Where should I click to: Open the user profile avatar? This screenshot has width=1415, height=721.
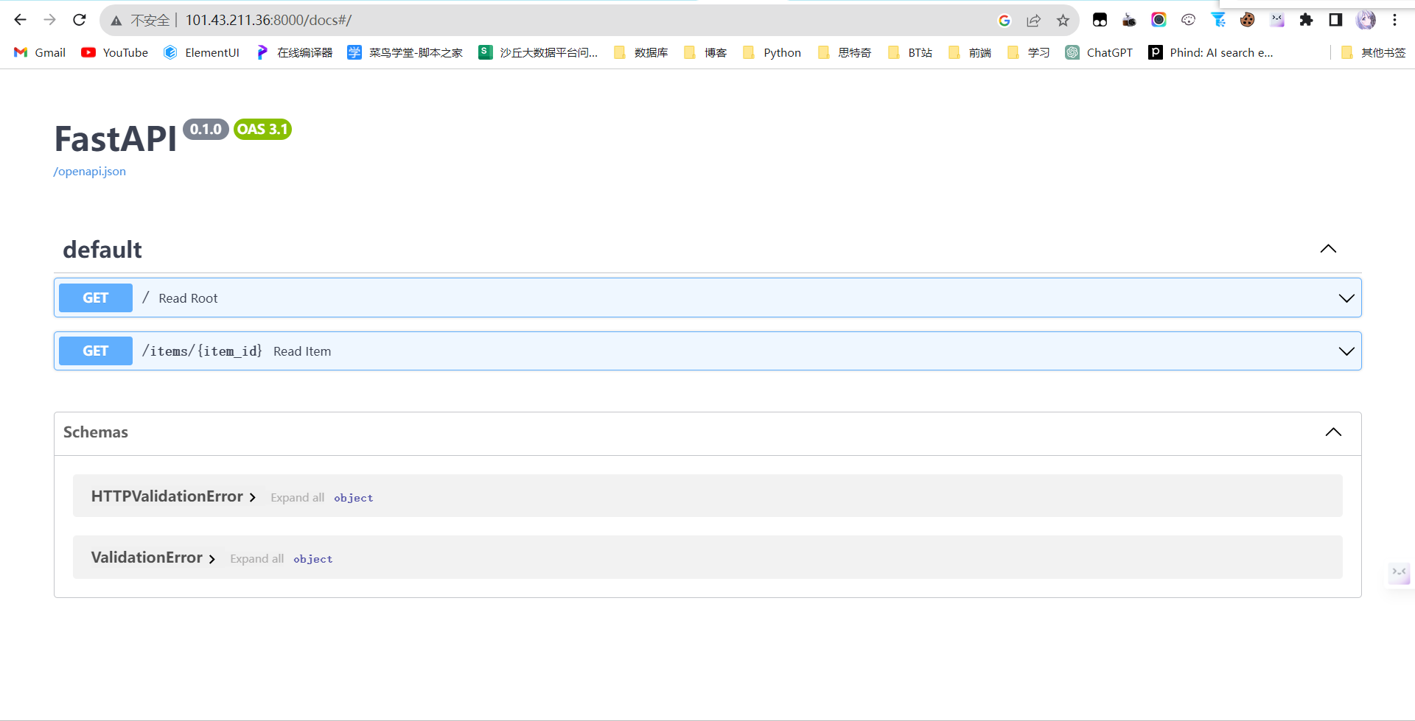pos(1366,20)
